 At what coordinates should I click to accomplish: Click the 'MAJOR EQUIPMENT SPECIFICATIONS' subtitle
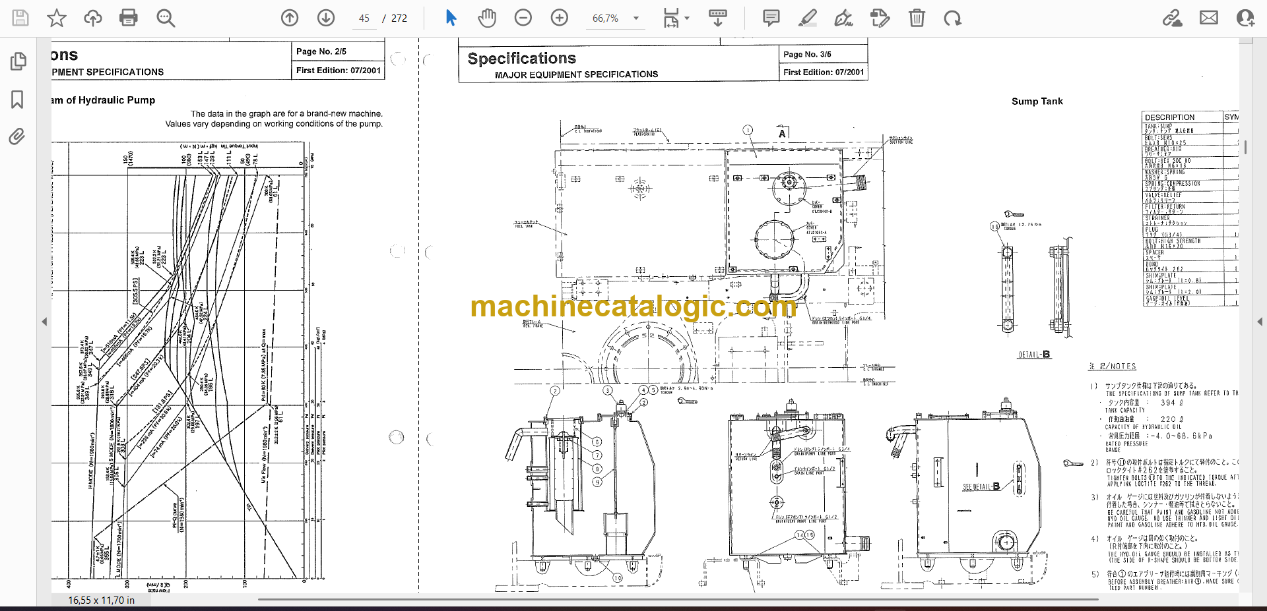(x=576, y=74)
